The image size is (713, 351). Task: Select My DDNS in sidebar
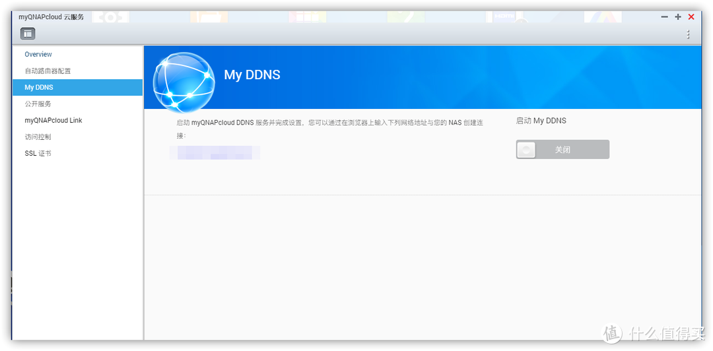click(77, 87)
